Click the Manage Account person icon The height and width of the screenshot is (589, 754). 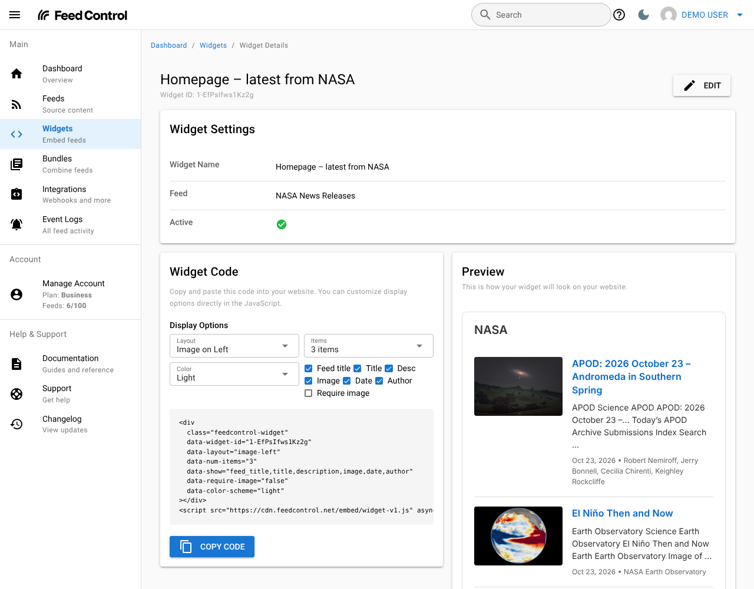(16, 294)
